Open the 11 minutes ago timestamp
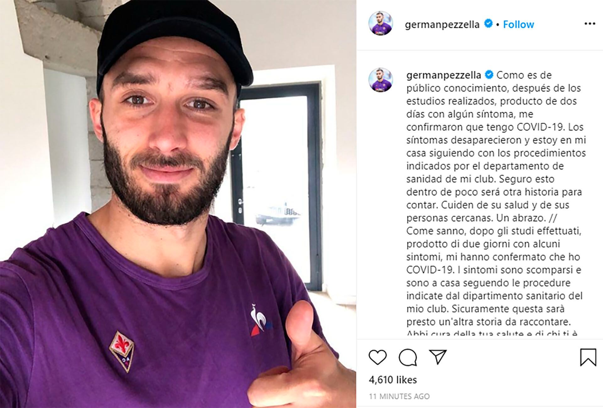The height and width of the screenshot is (408, 603). point(399,396)
